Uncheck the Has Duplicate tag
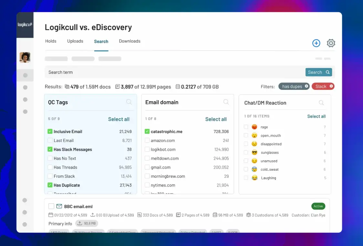The width and height of the screenshot is (363, 246). pyautogui.click(x=50, y=185)
